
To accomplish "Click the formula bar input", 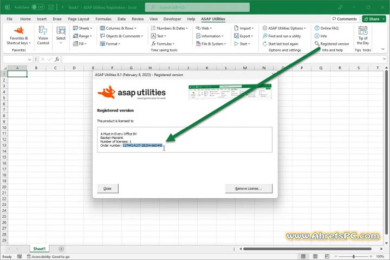I will pyautogui.click(x=222, y=59).
